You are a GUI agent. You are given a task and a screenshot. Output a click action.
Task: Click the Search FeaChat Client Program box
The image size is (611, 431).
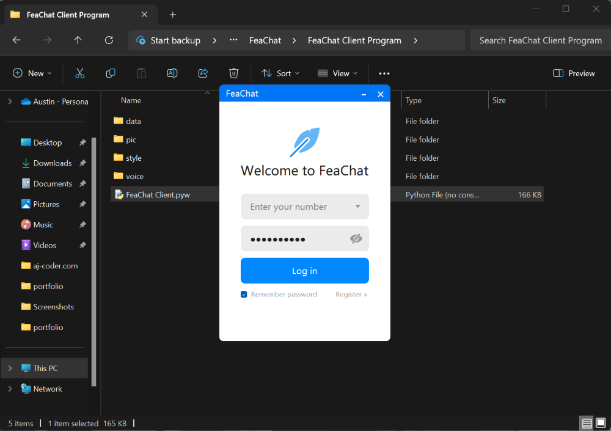(x=540, y=40)
